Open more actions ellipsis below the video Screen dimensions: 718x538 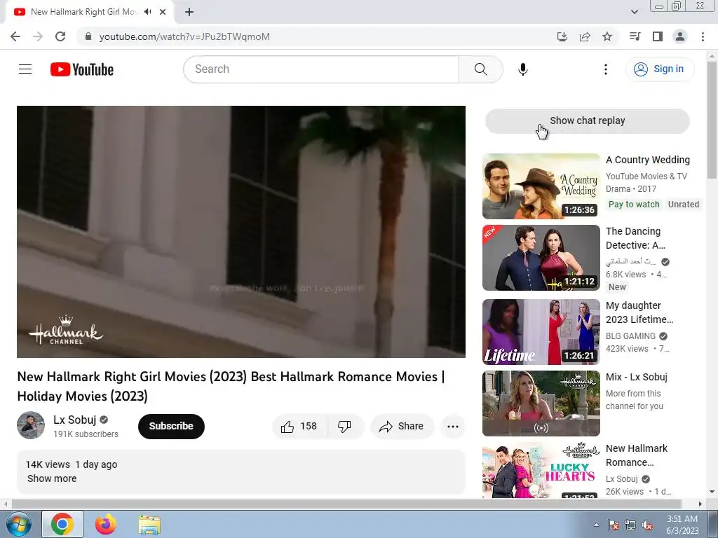452,427
